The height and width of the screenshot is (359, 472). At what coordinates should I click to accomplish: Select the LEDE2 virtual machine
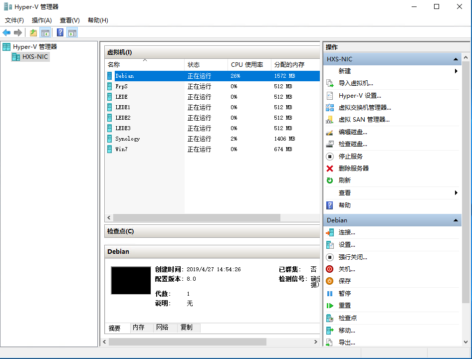coord(212,118)
